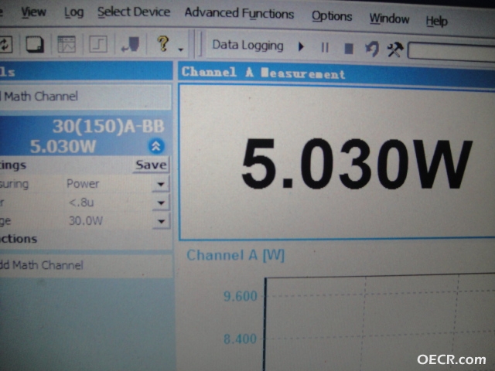Click the graph window toolbar icon

[67, 44]
